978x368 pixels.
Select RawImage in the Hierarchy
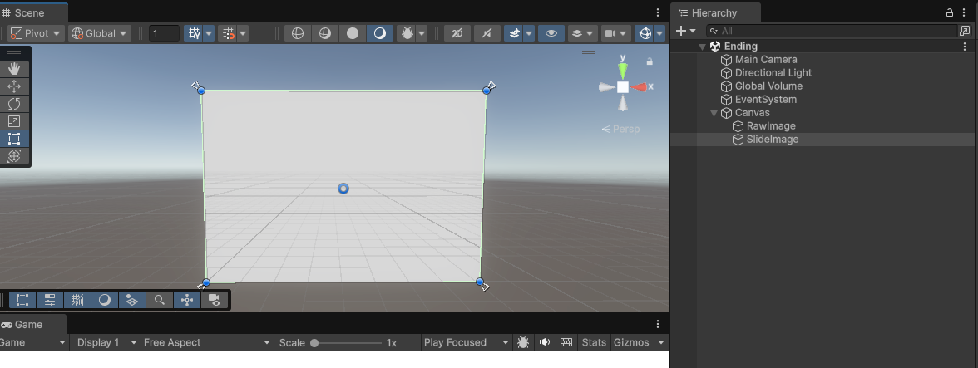point(770,126)
